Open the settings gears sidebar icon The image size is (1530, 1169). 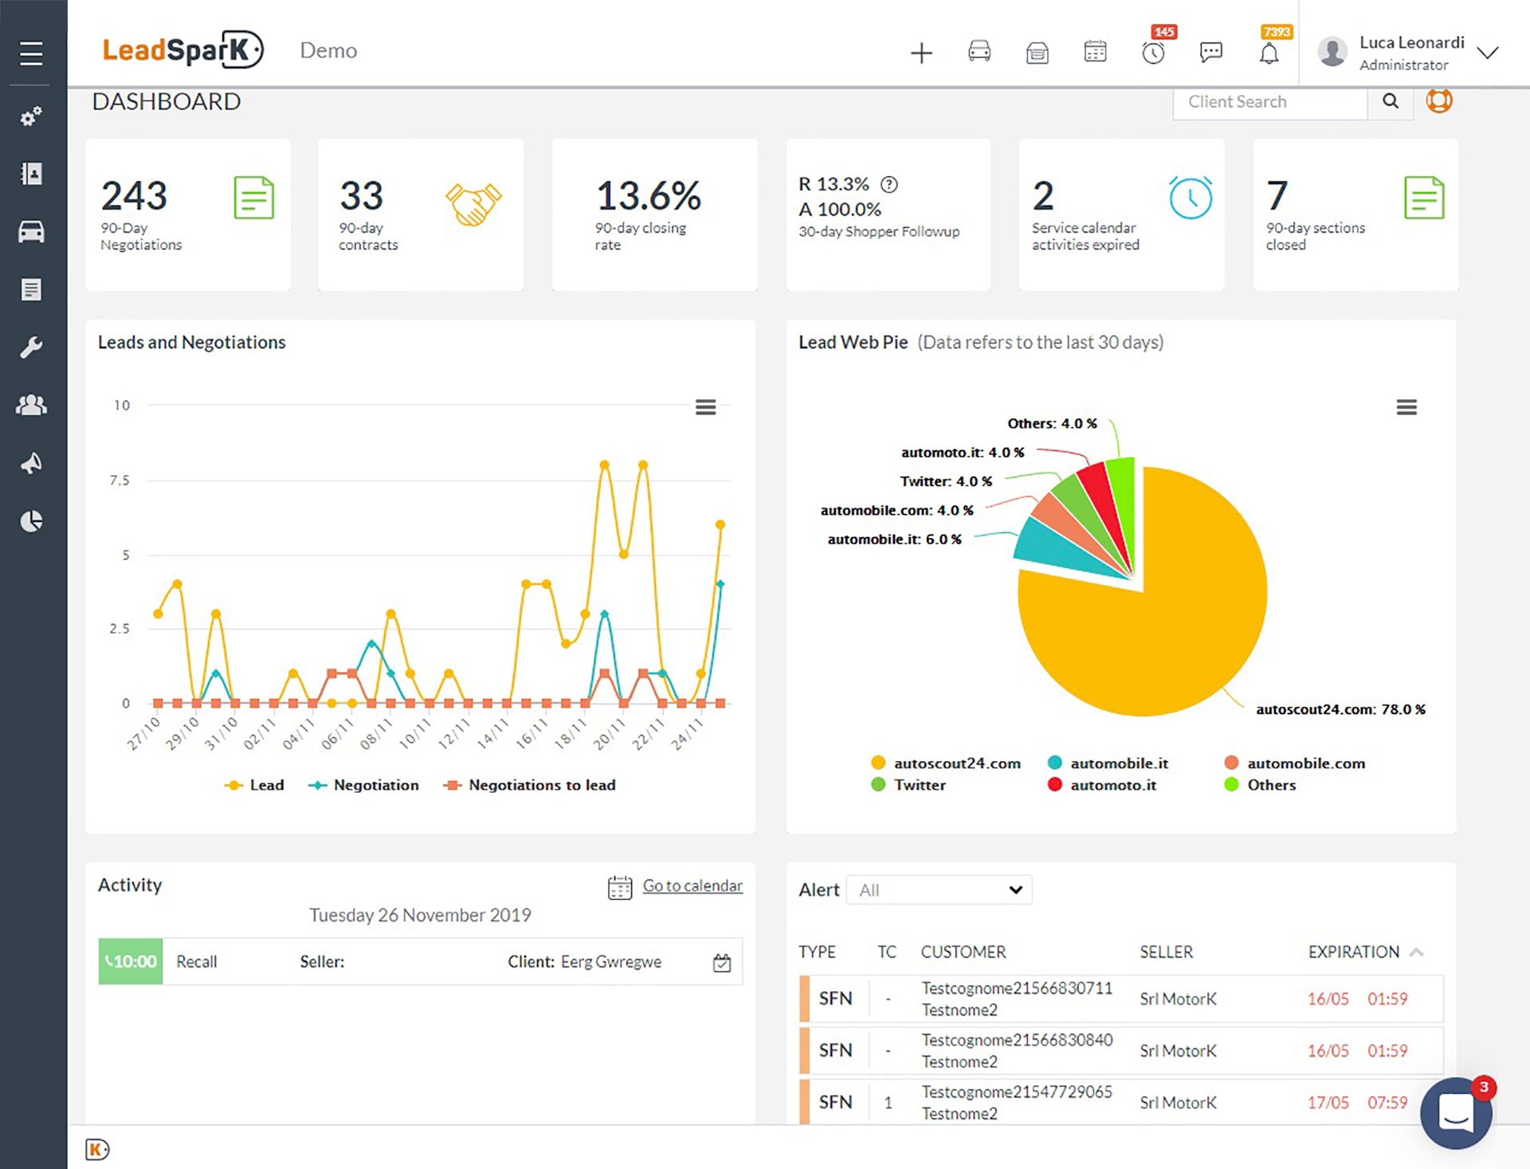point(31,117)
